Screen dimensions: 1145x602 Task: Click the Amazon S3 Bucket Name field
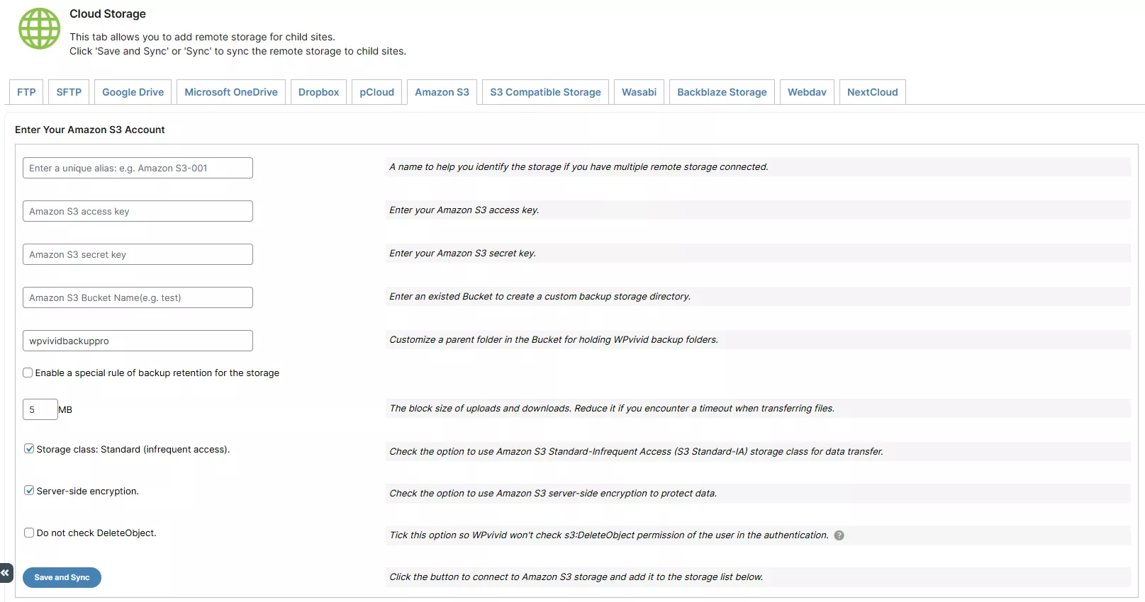click(138, 297)
